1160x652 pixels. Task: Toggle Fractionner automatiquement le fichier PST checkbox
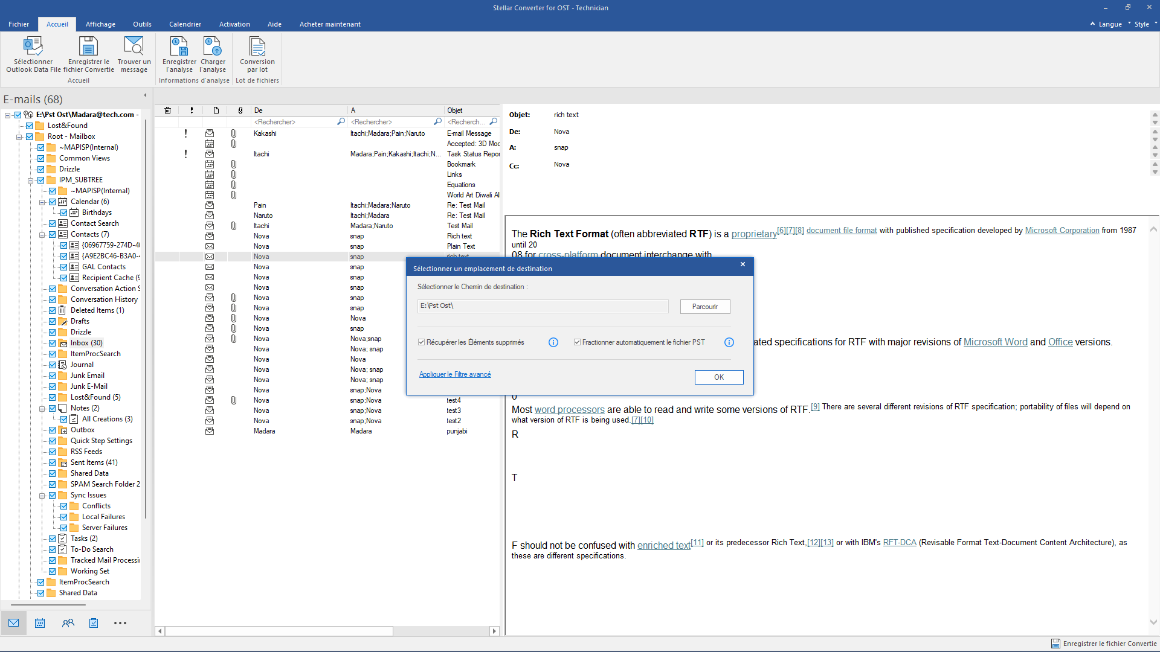click(x=577, y=342)
